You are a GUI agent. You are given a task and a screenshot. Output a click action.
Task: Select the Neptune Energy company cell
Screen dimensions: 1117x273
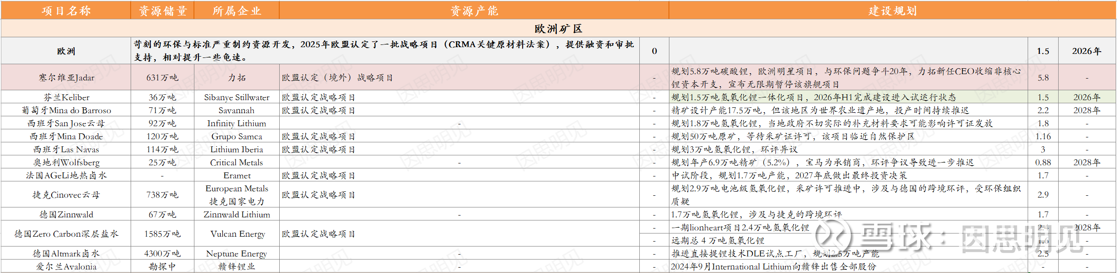(237, 253)
